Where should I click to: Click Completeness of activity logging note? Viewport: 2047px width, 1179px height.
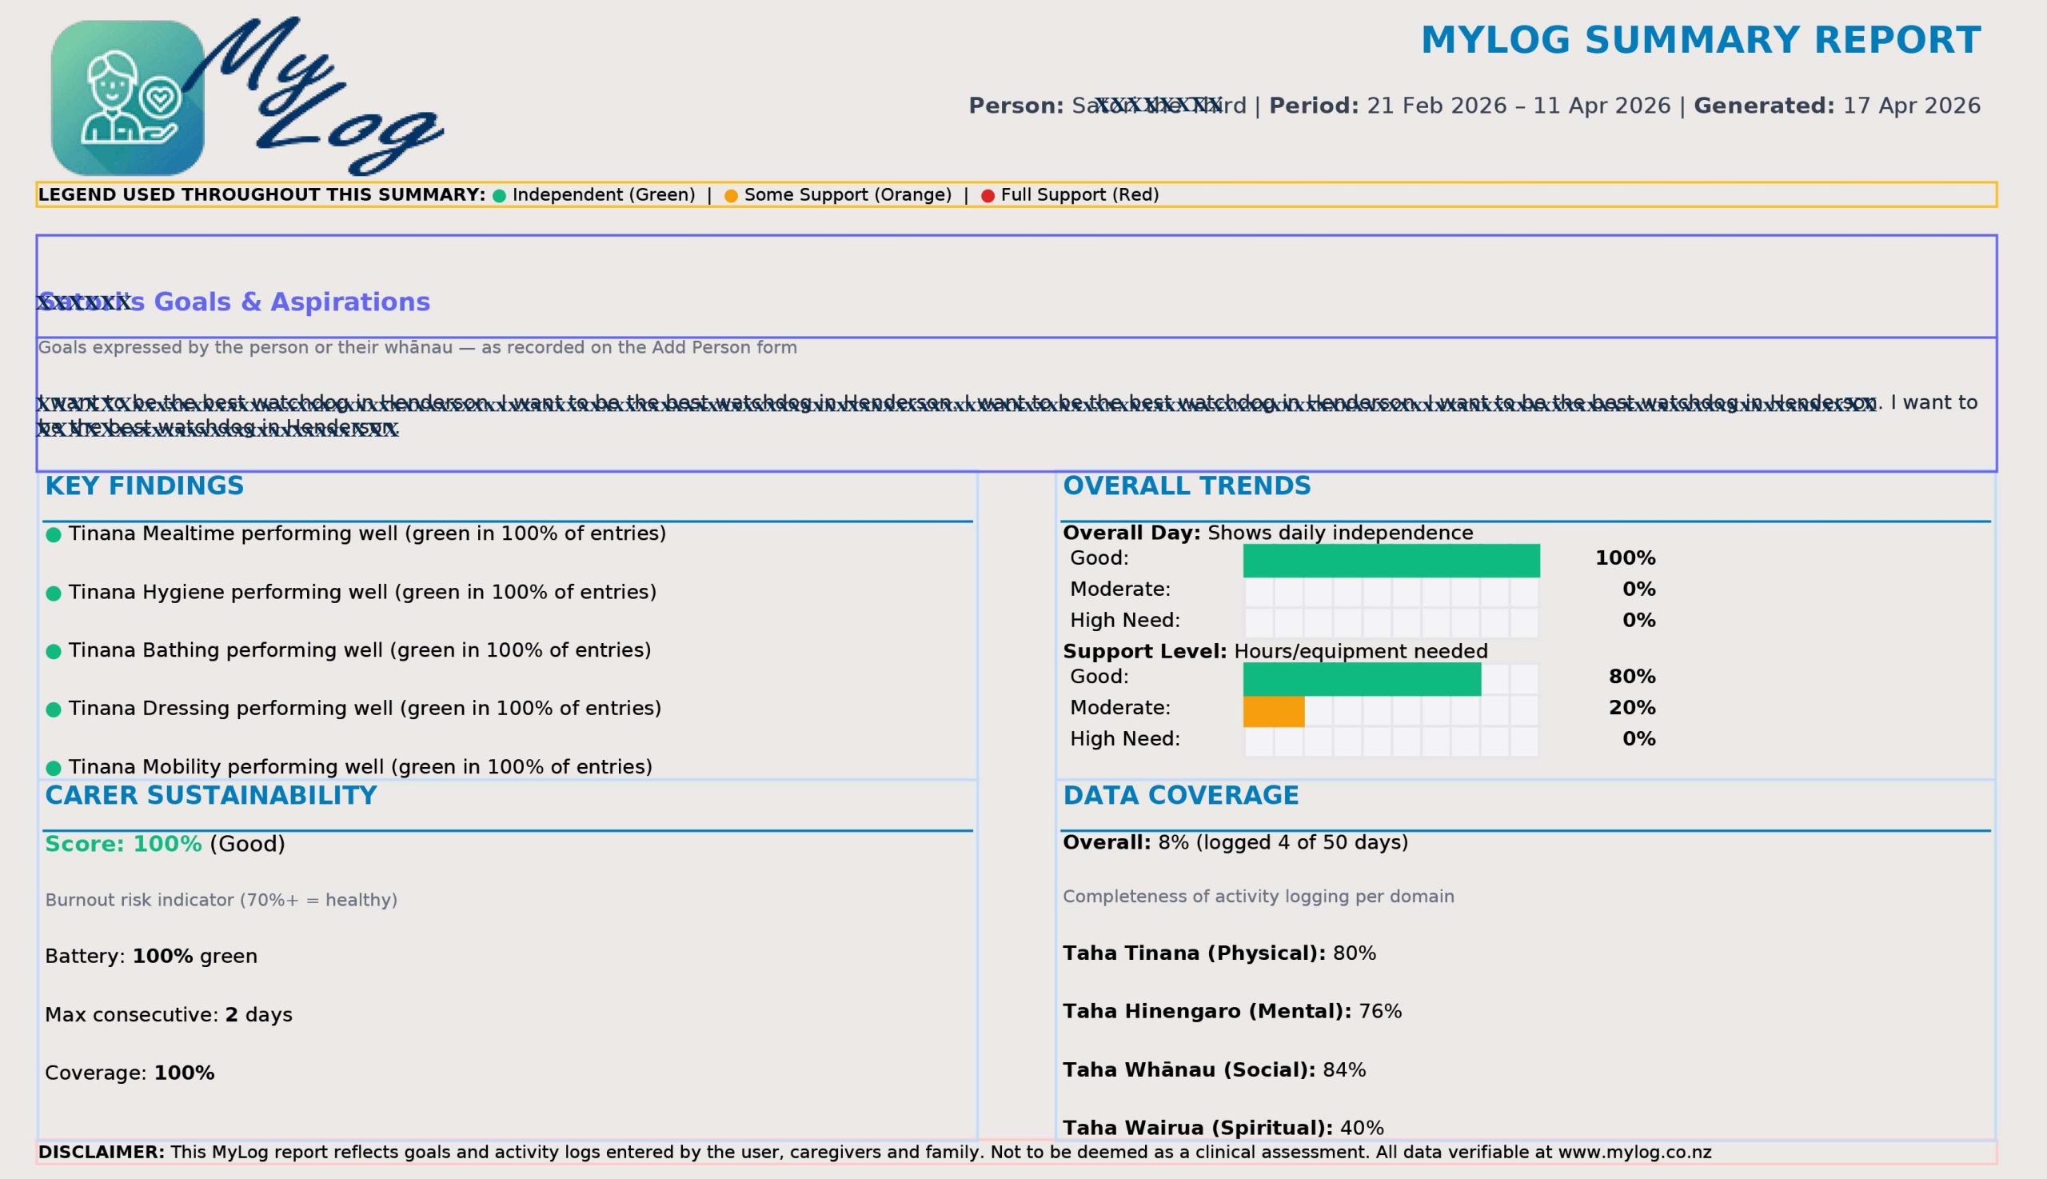pyautogui.click(x=1259, y=897)
